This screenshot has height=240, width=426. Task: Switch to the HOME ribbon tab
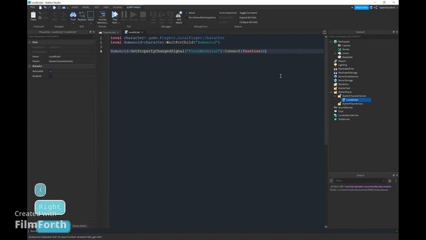point(75,7)
